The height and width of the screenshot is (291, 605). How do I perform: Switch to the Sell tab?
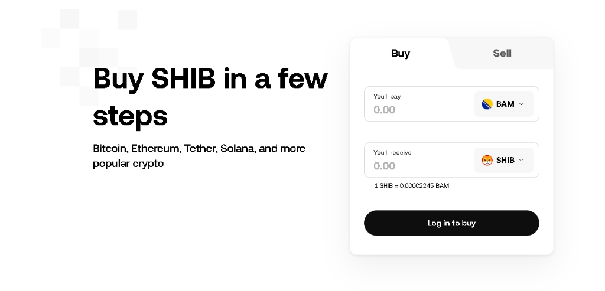(x=502, y=53)
